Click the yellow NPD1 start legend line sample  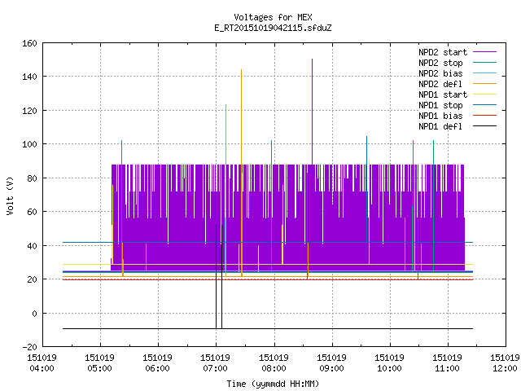pyautogui.click(x=484, y=94)
